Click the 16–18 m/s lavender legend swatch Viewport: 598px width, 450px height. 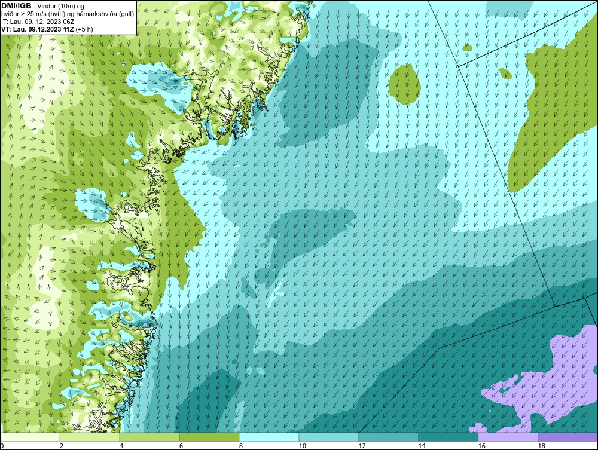click(508, 437)
